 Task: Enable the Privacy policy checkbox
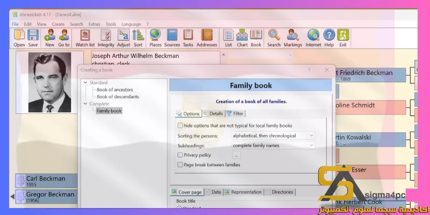tap(180, 155)
